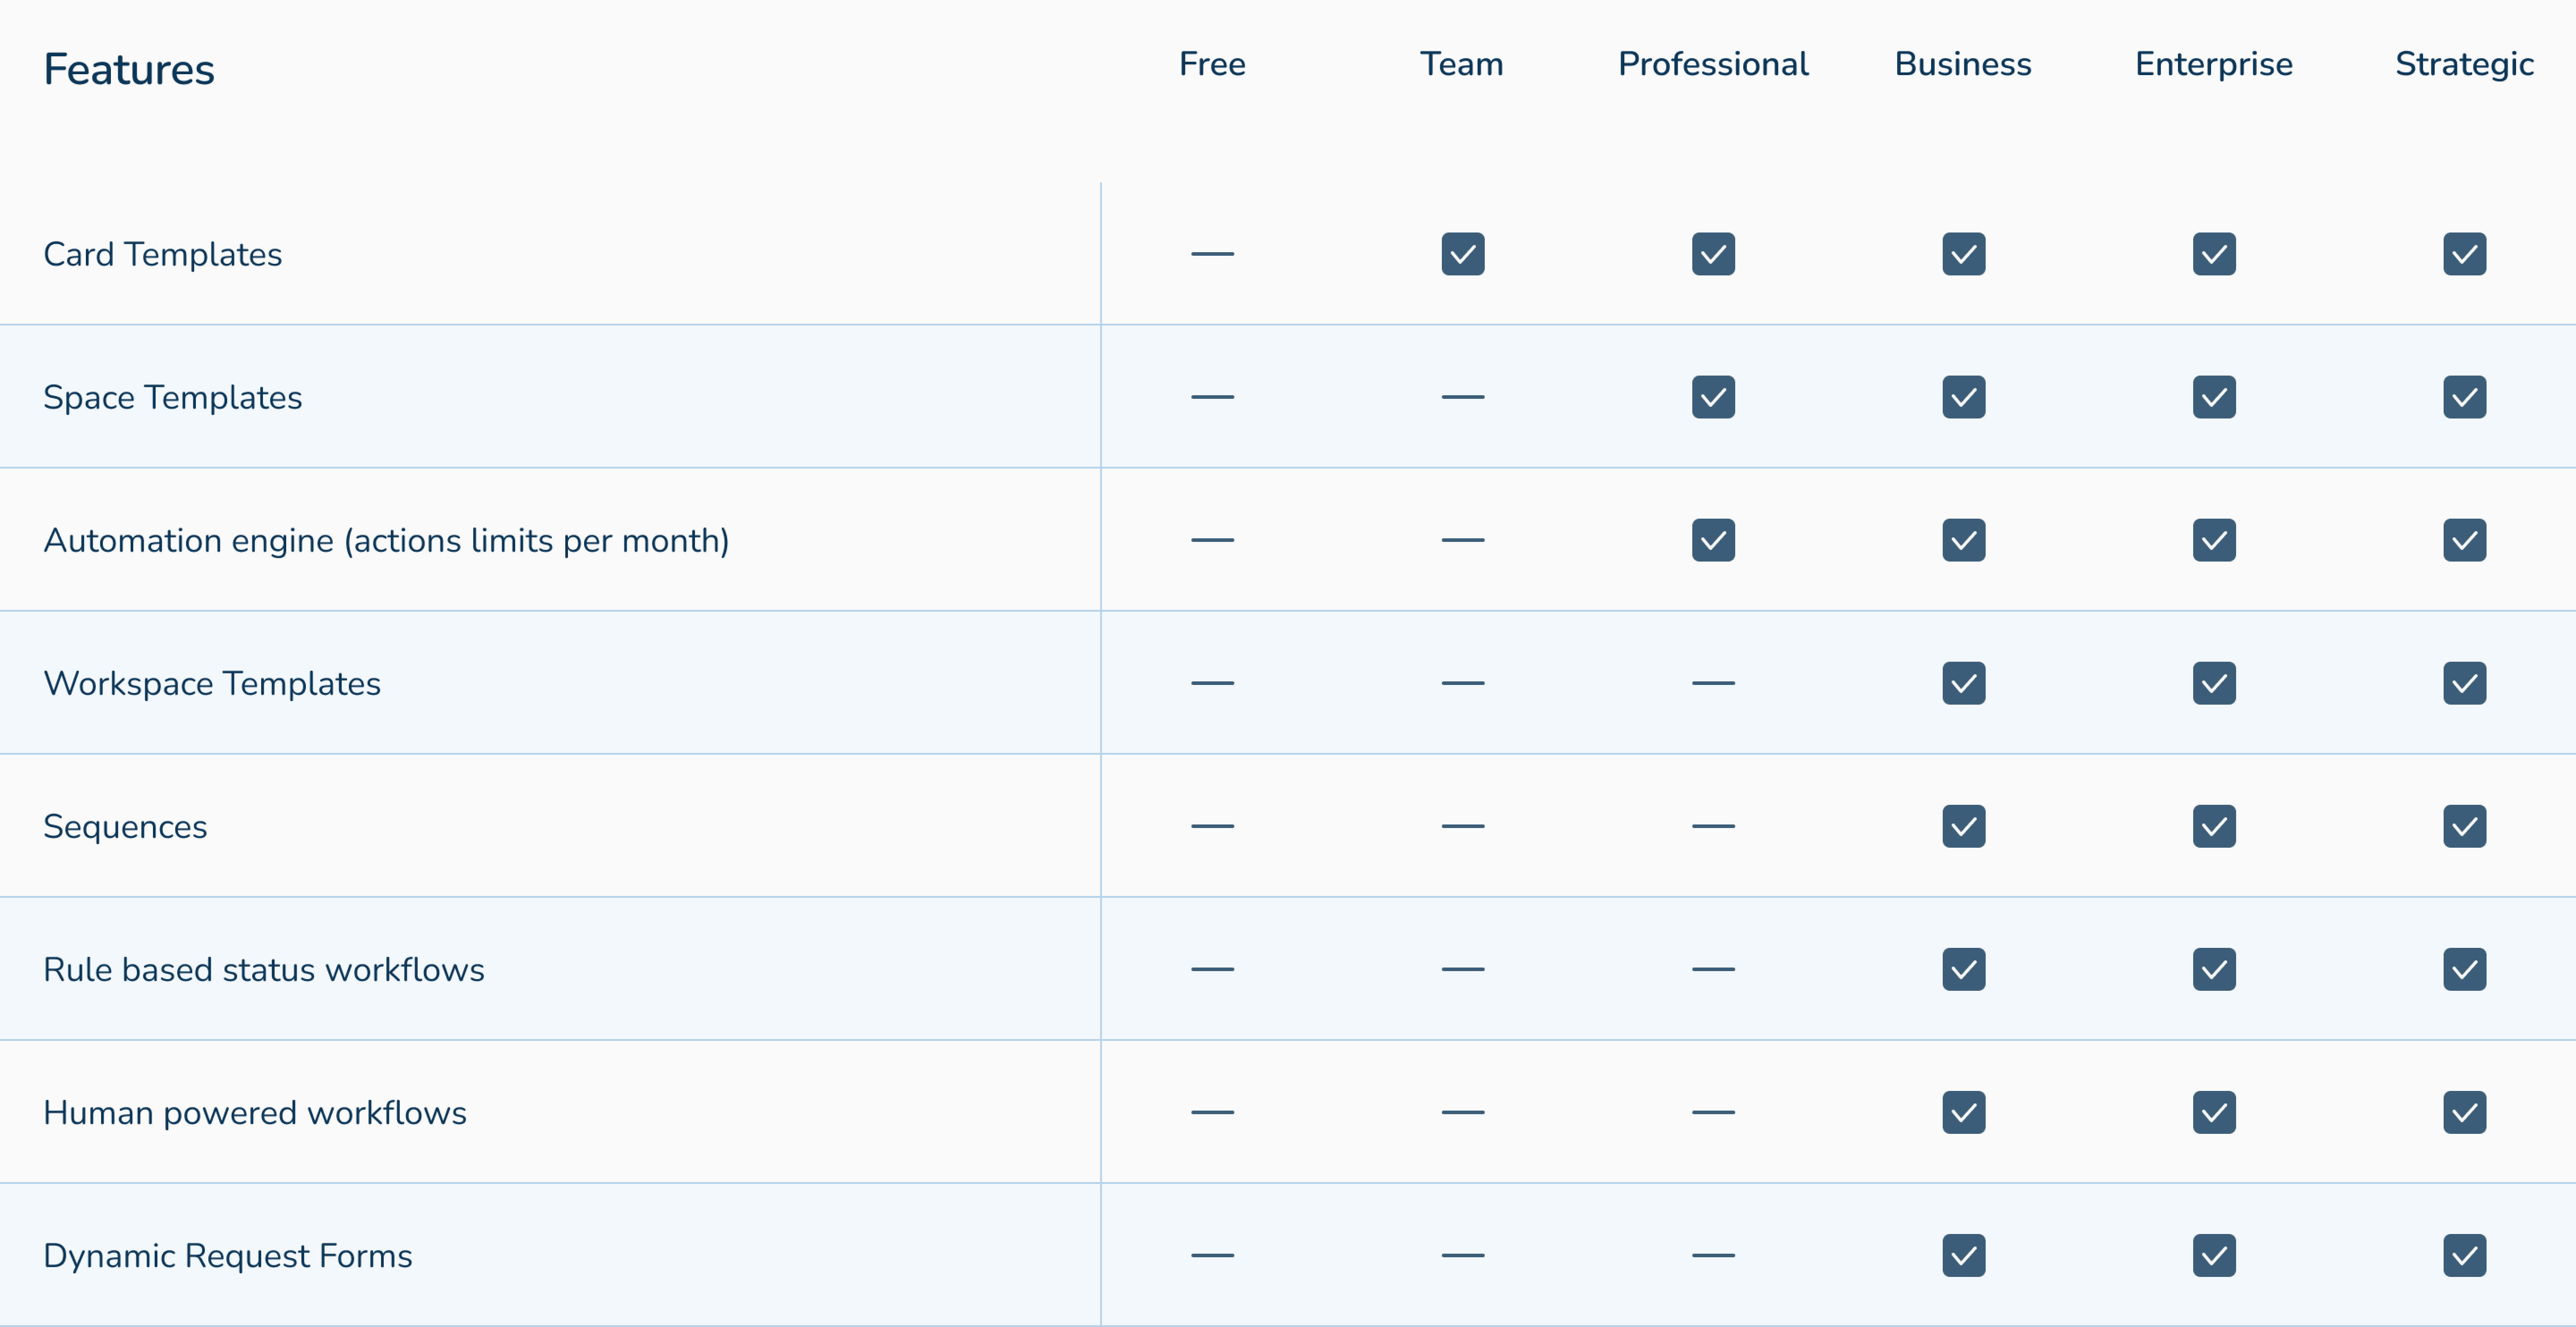Click Workspace Templates dash under Professional
This screenshot has height=1327, width=2576.
(x=1713, y=683)
